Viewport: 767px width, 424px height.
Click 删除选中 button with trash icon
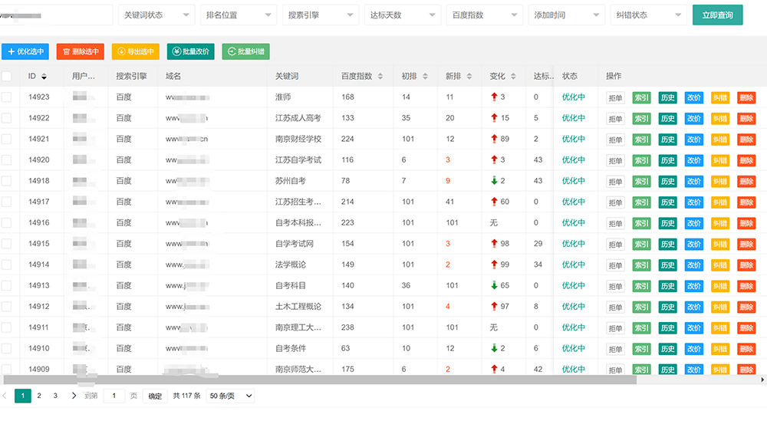(80, 51)
